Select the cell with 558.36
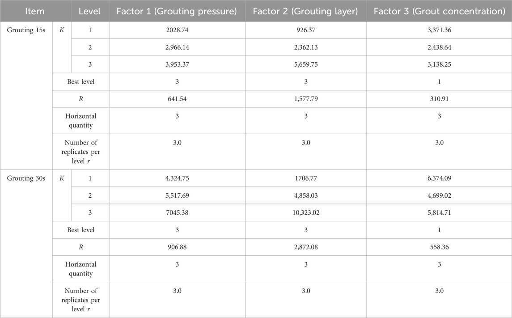Viewport: 512px width, 318px height. tap(439, 247)
